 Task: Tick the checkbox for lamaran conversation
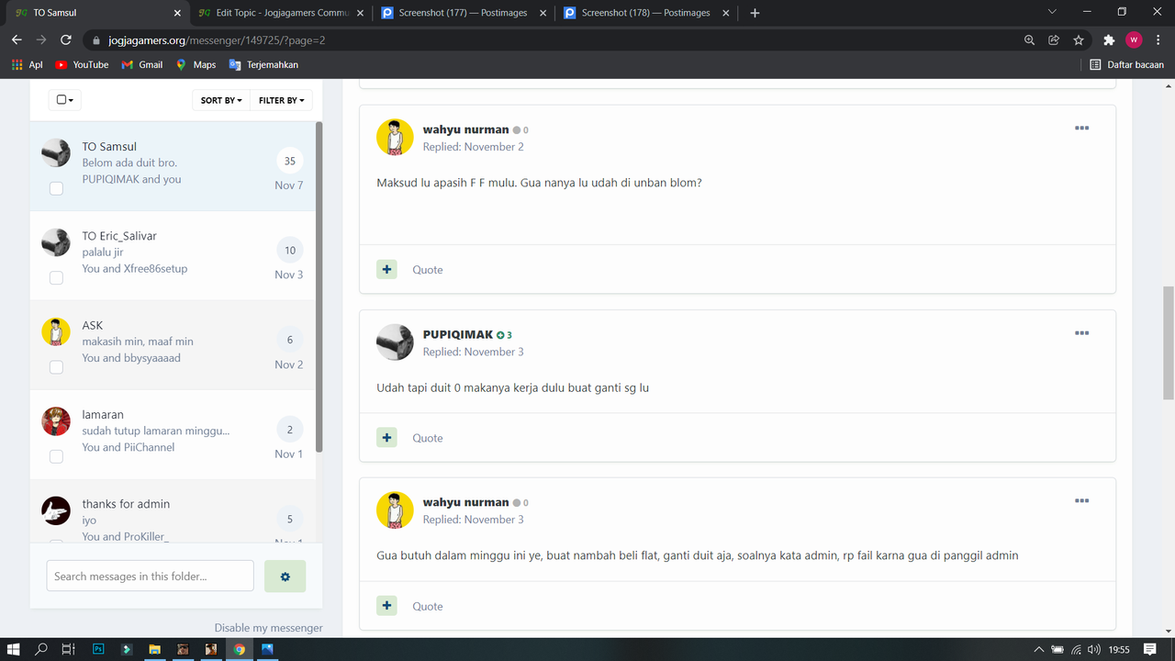(x=56, y=456)
